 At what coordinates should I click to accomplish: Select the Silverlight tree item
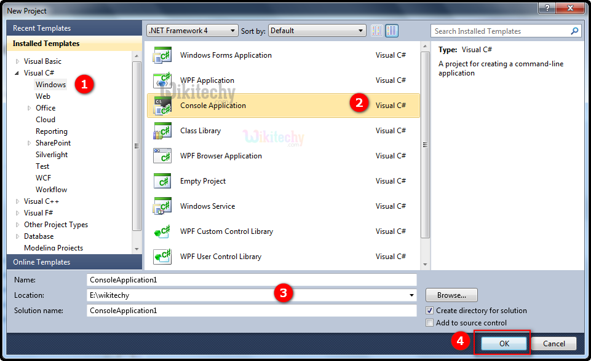point(52,155)
